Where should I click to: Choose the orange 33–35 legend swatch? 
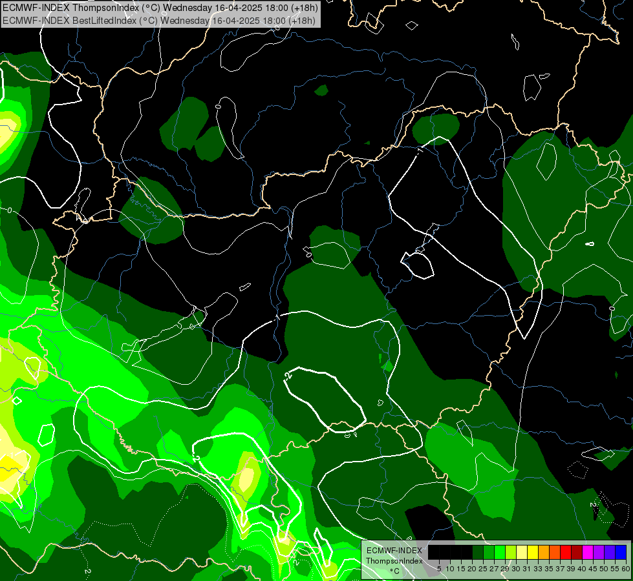click(x=544, y=552)
